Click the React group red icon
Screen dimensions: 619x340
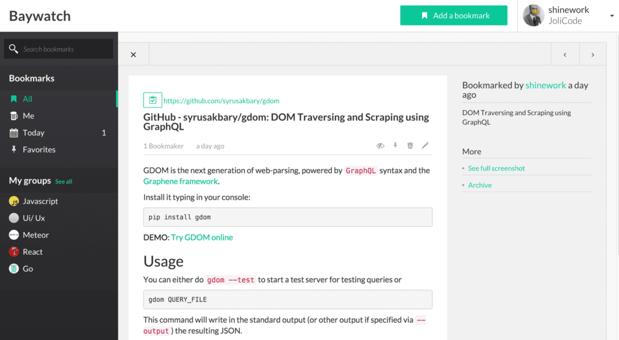click(14, 252)
